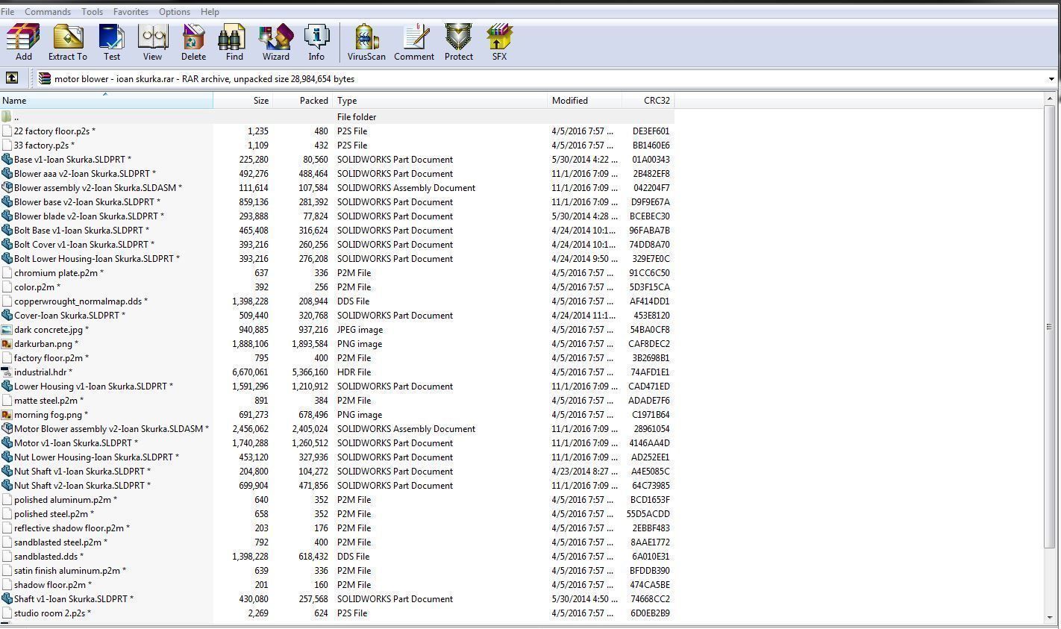Screen dimensions: 1061x629
Task: Select file 'polished aluminum.p2m'
Action: coord(66,499)
